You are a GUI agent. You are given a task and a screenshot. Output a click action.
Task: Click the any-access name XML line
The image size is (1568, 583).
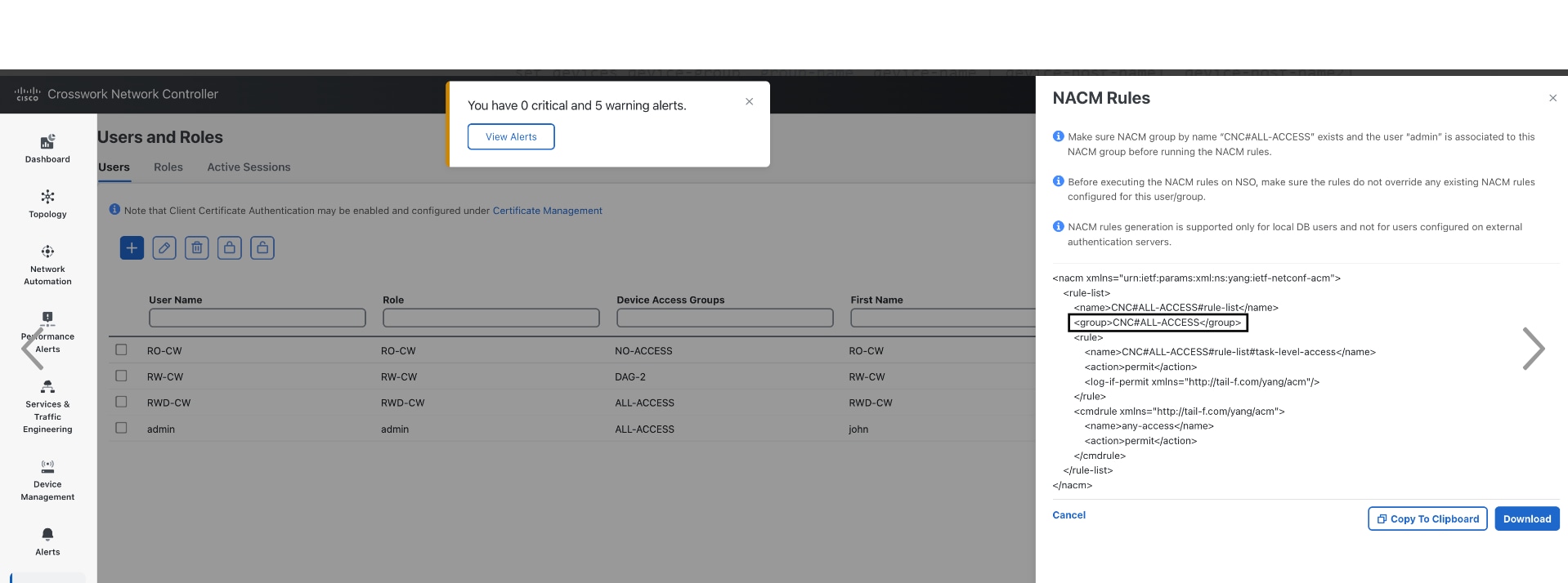(x=1149, y=426)
